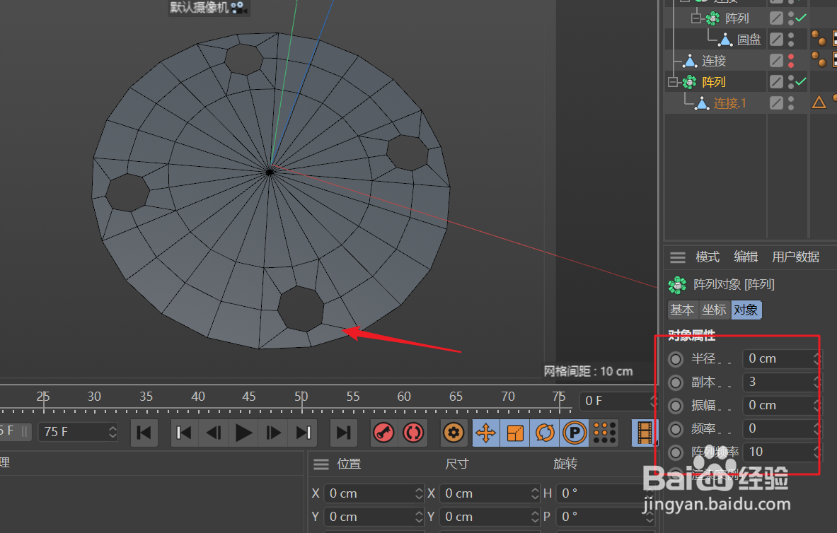Toggle layer box of 连接.1 row
Screen dimensions: 837x533
coord(777,103)
